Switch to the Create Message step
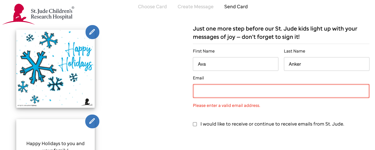375x150 pixels. click(x=195, y=7)
